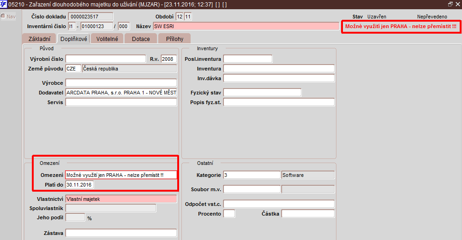The image size is (462, 240).
Task: Click the Inventura input field
Action: click(x=279, y=69)
